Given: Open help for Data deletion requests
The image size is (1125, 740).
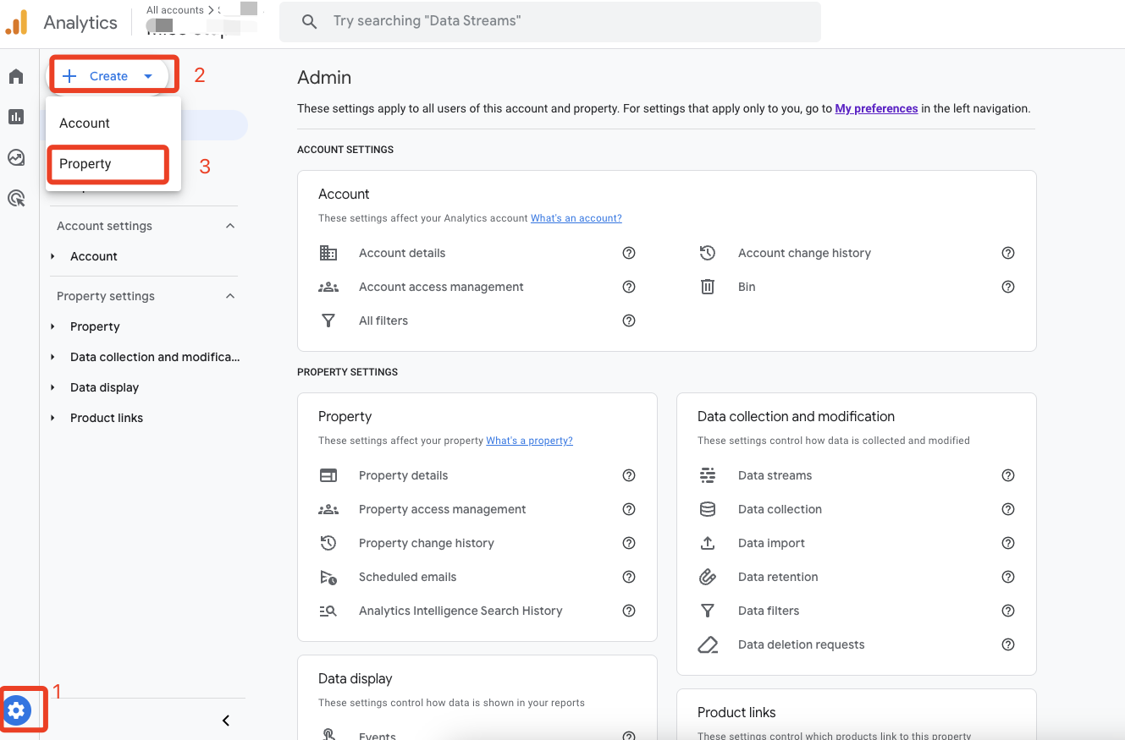Looking at the screenshot, I should pyautogui.click(x=1008, y=644).
